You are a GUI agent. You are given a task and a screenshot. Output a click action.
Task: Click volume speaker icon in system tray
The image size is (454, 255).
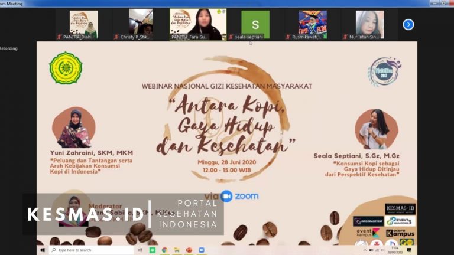[x=382, y=250]
